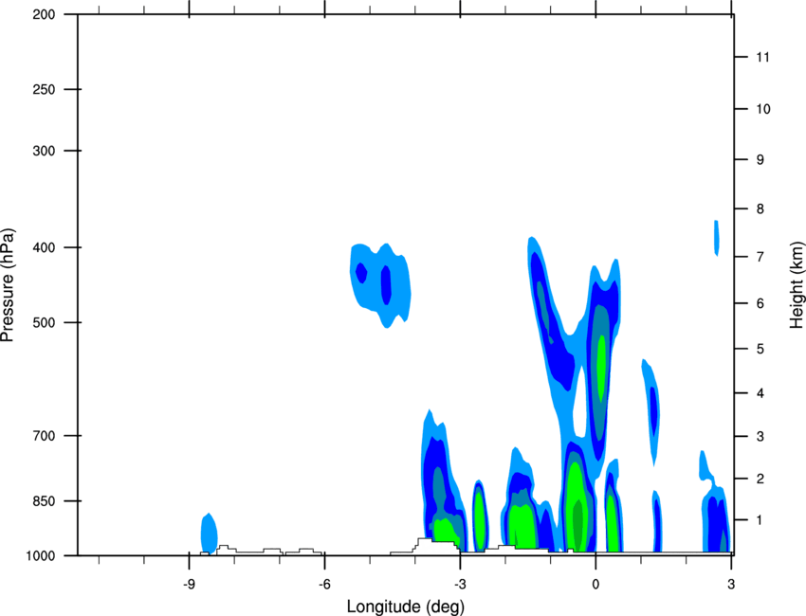Image resolution: width=806 pixels, height=616 pixels.
Task: Pick the 1 km height label
Action: pyautogui.click(x=760, y=520)
